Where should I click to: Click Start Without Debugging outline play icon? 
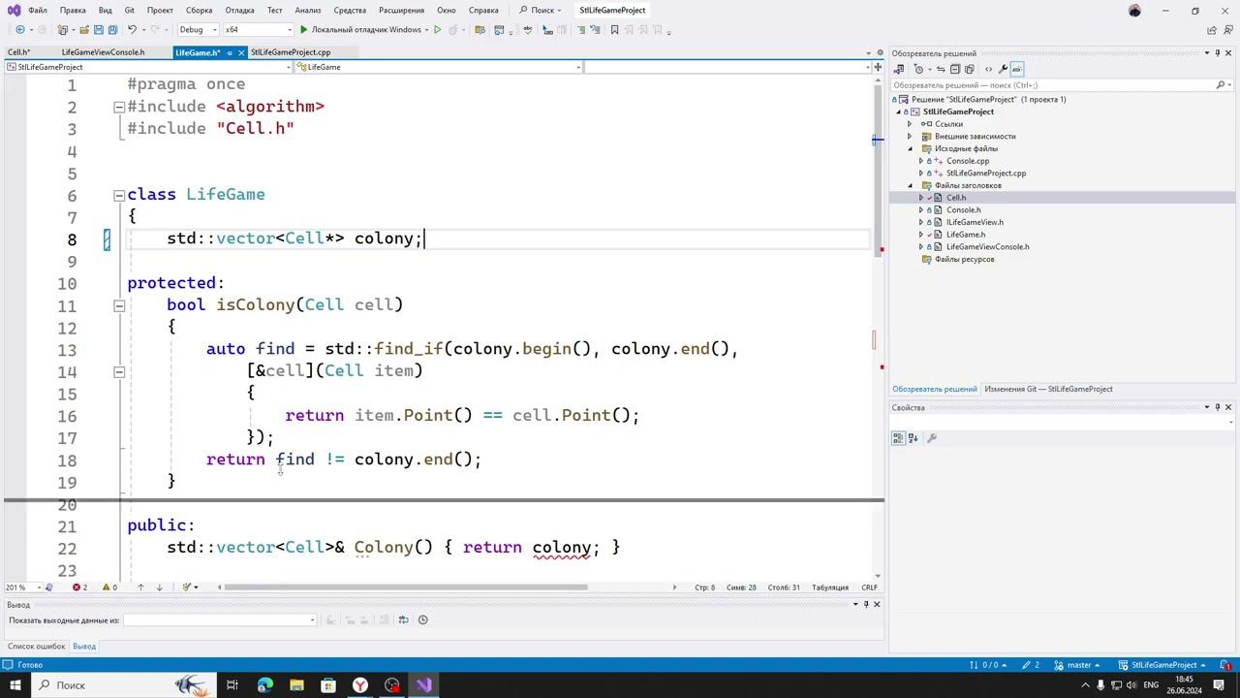pos(437,30)
